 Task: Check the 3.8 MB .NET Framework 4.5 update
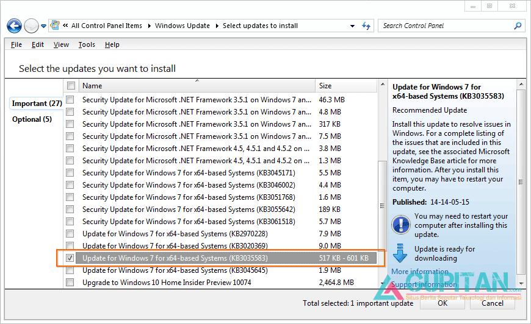[x=70, y=149]
